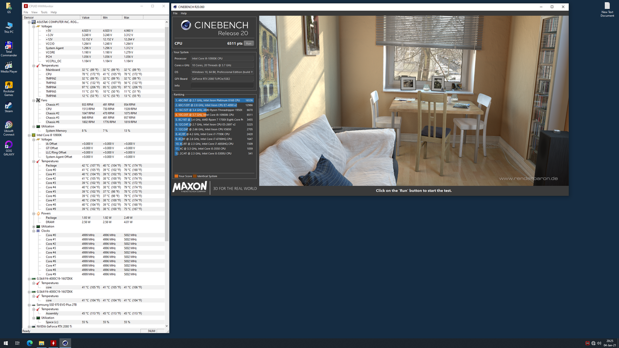Collapse the Temperatures group listing Package and cores
Viewport: 619px width, 348px height.
[34, 161]
